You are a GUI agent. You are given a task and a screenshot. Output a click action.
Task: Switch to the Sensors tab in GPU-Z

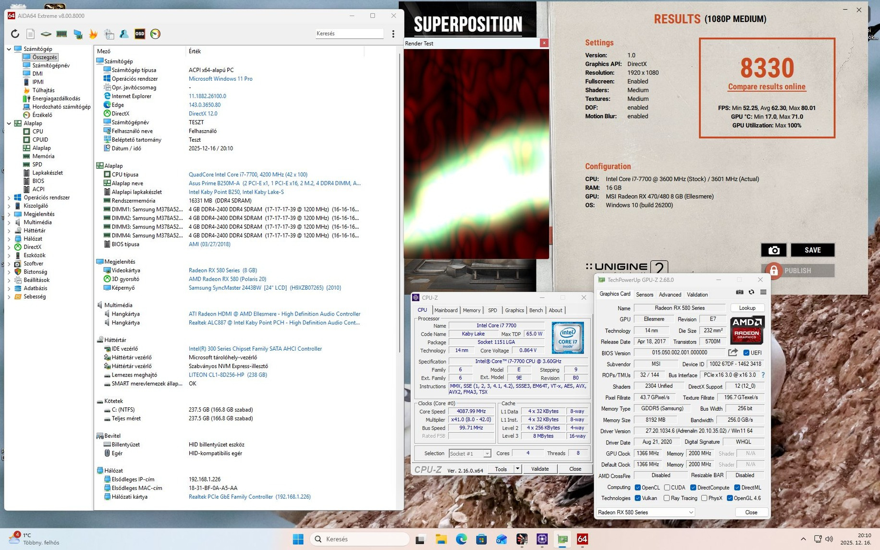644,294
